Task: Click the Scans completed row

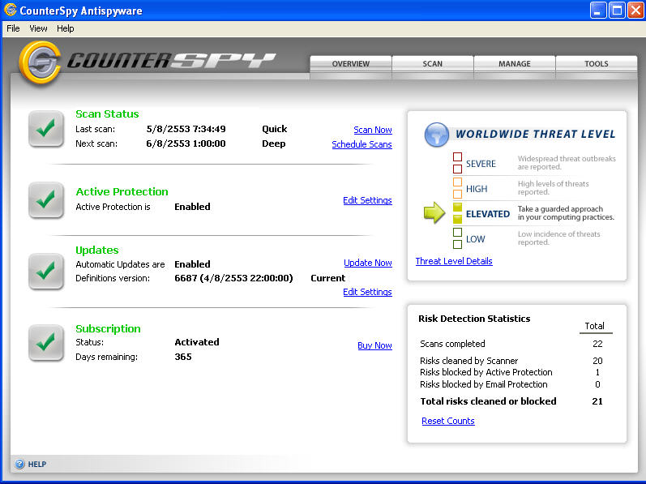Action: (511, 344)
